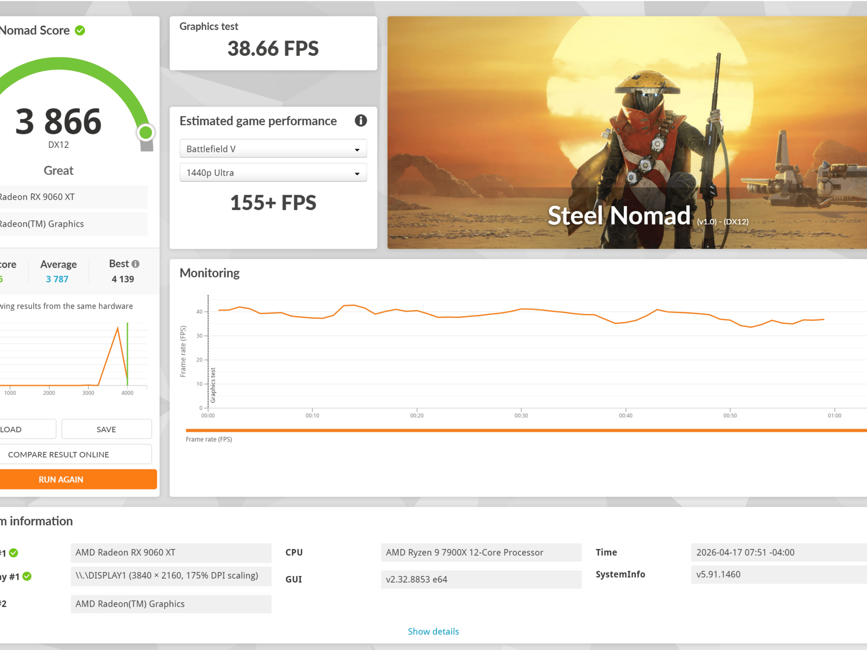Image resolution: width=867 pixels, height=650 pixels.
Task: Click the green score indicator knob on the gauge
Action: coord(146,132)
